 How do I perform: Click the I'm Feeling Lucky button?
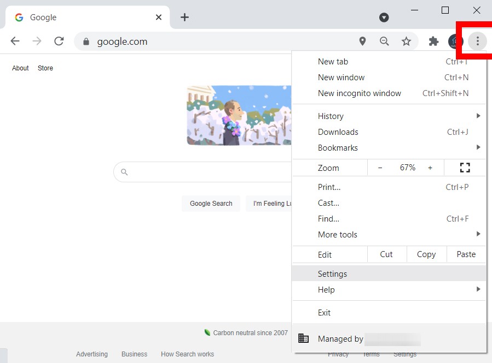point(269,204)
